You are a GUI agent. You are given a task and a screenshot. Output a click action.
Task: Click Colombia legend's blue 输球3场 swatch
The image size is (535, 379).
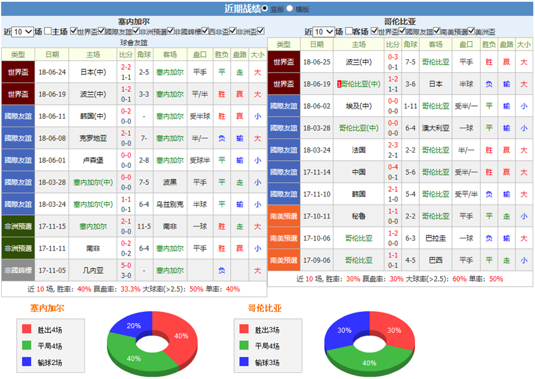click(x=244, y=362)
